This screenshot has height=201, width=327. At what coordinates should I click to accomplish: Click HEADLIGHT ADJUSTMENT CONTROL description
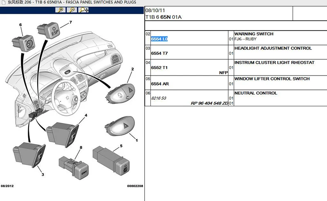click(273, 48)
